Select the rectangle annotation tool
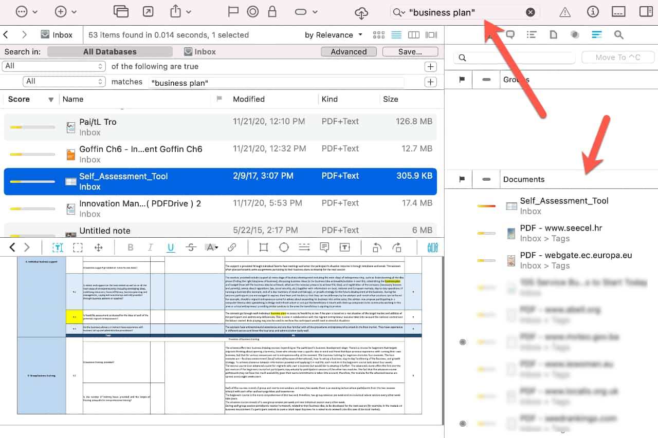 264,247
